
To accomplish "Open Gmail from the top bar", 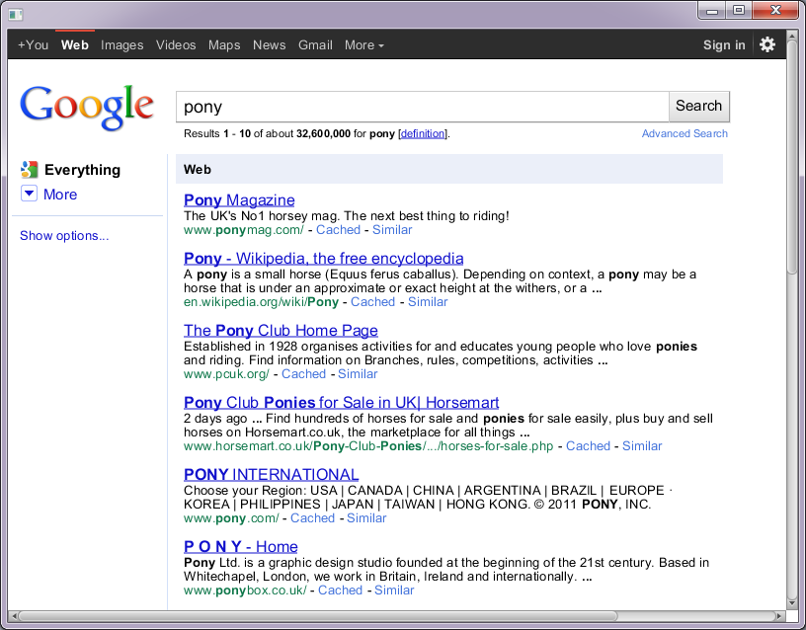I will pyautogui.click(x=315, y=45).
